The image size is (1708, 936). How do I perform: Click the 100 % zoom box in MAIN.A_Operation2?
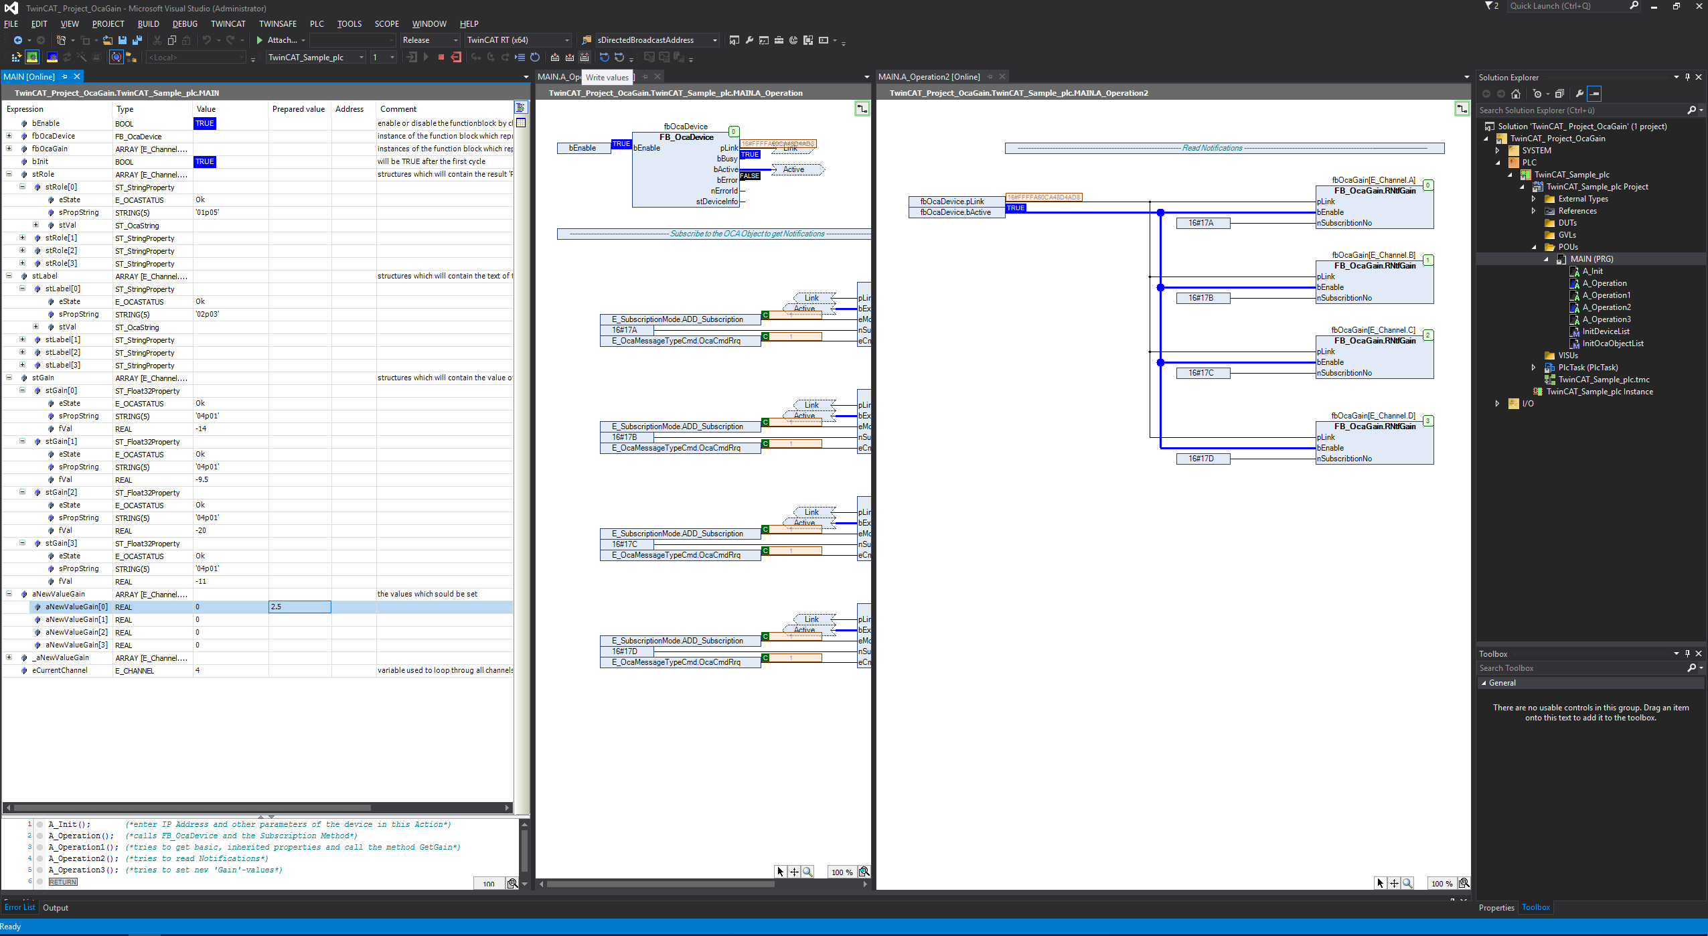(1442, 884)
